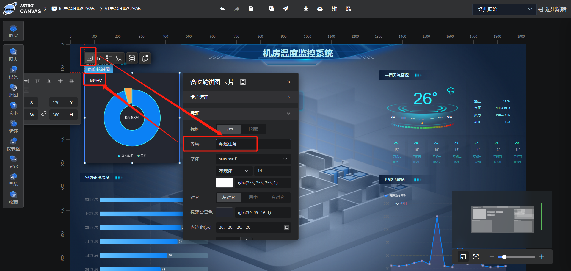
Task: Click the 退出编辑 button
Action: click(x=555, y=9)
